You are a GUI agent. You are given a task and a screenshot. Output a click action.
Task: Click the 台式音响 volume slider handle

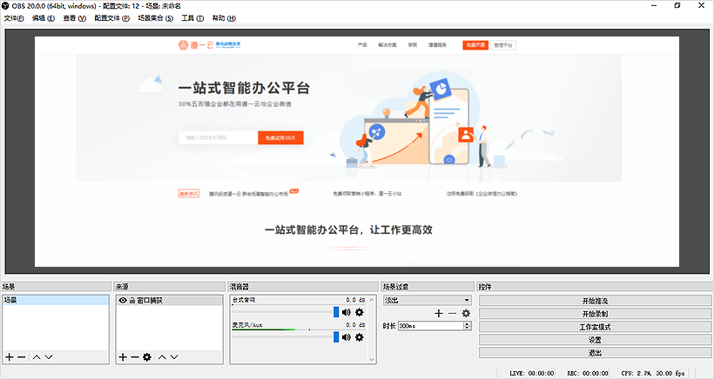click(335, 312)
